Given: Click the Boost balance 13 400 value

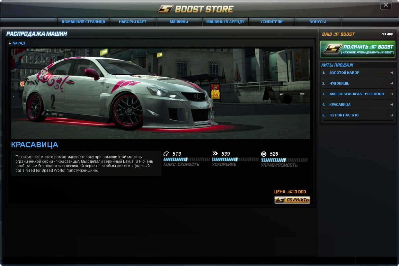Looking at the screenshot, I should (x=387, y=34).
